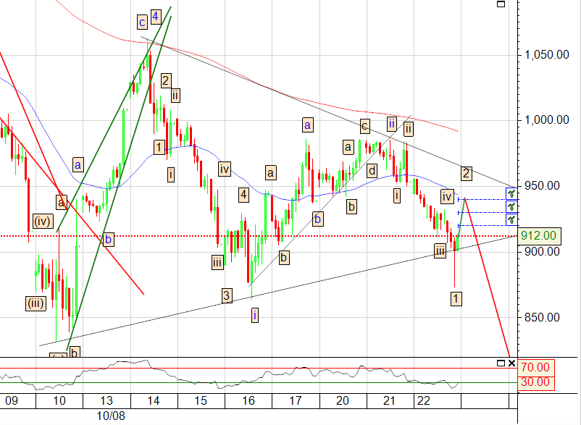Click the 950.00 price axis label

(x=541, y=186)
